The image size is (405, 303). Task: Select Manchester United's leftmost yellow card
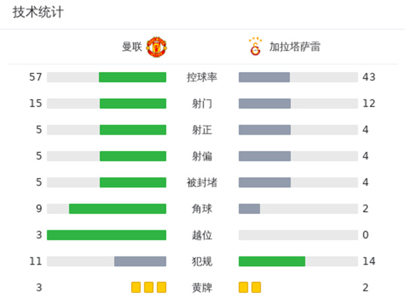point(136,288)
